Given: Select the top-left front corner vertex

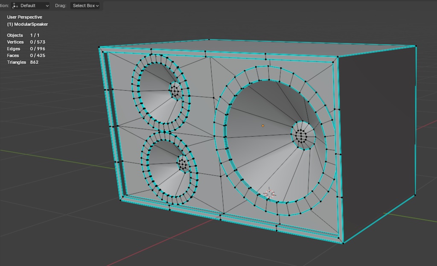Looking at the screenshot, I should [x=99, y=47].
